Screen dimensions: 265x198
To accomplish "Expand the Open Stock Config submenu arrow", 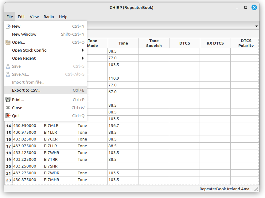I will (x=83, y=50).
